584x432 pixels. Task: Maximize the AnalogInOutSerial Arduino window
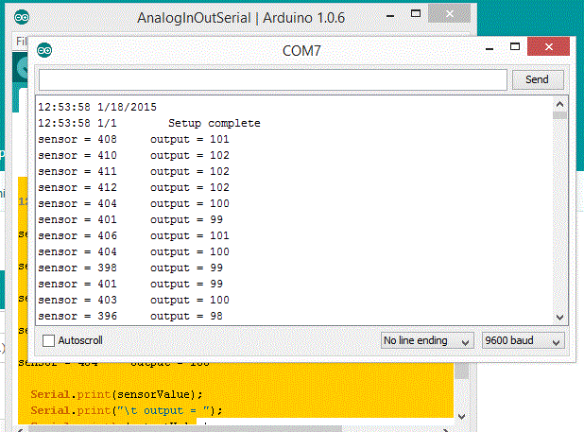416,14
